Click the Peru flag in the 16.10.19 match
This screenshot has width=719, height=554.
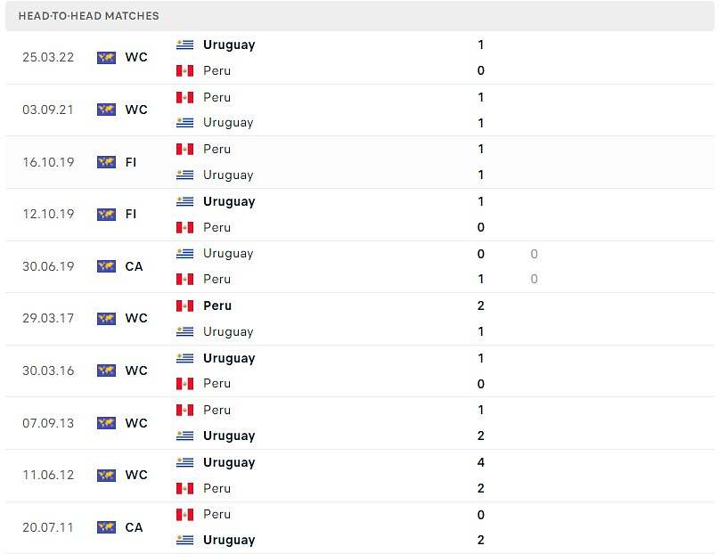tap(184, 150)
